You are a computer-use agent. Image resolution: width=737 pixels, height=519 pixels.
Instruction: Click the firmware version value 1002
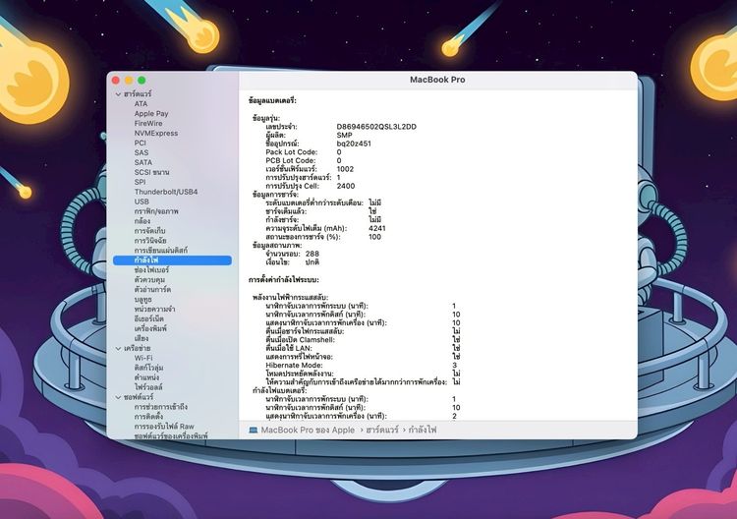click(345, 169)
